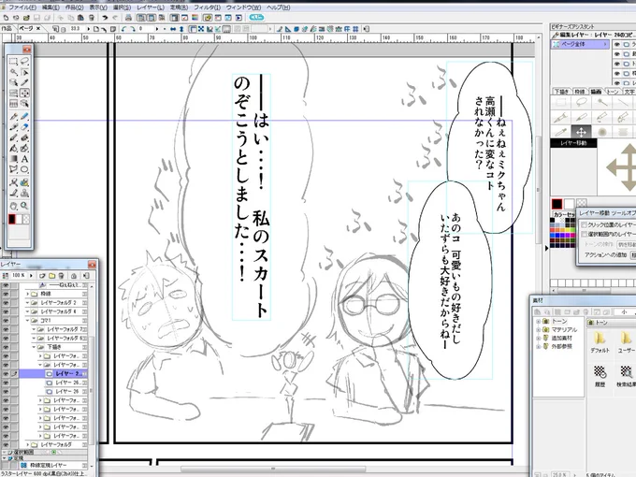Toggle eye of selected レイヤー 2 row
Viewport: 636px width, 477px height.
click(6, 374)
